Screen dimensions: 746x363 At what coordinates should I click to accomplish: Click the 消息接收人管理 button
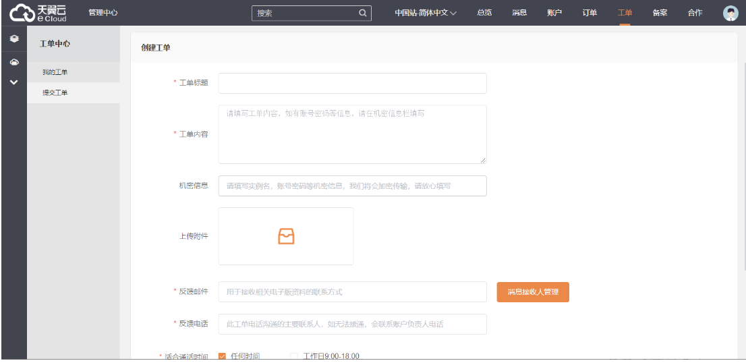(x=533, y=292)
